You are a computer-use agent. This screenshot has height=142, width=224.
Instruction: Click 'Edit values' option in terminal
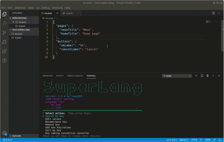(53, 119)
